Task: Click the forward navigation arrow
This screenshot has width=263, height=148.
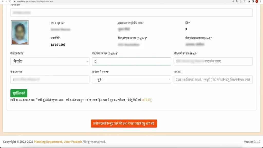Action: click(x=6, y=1)
